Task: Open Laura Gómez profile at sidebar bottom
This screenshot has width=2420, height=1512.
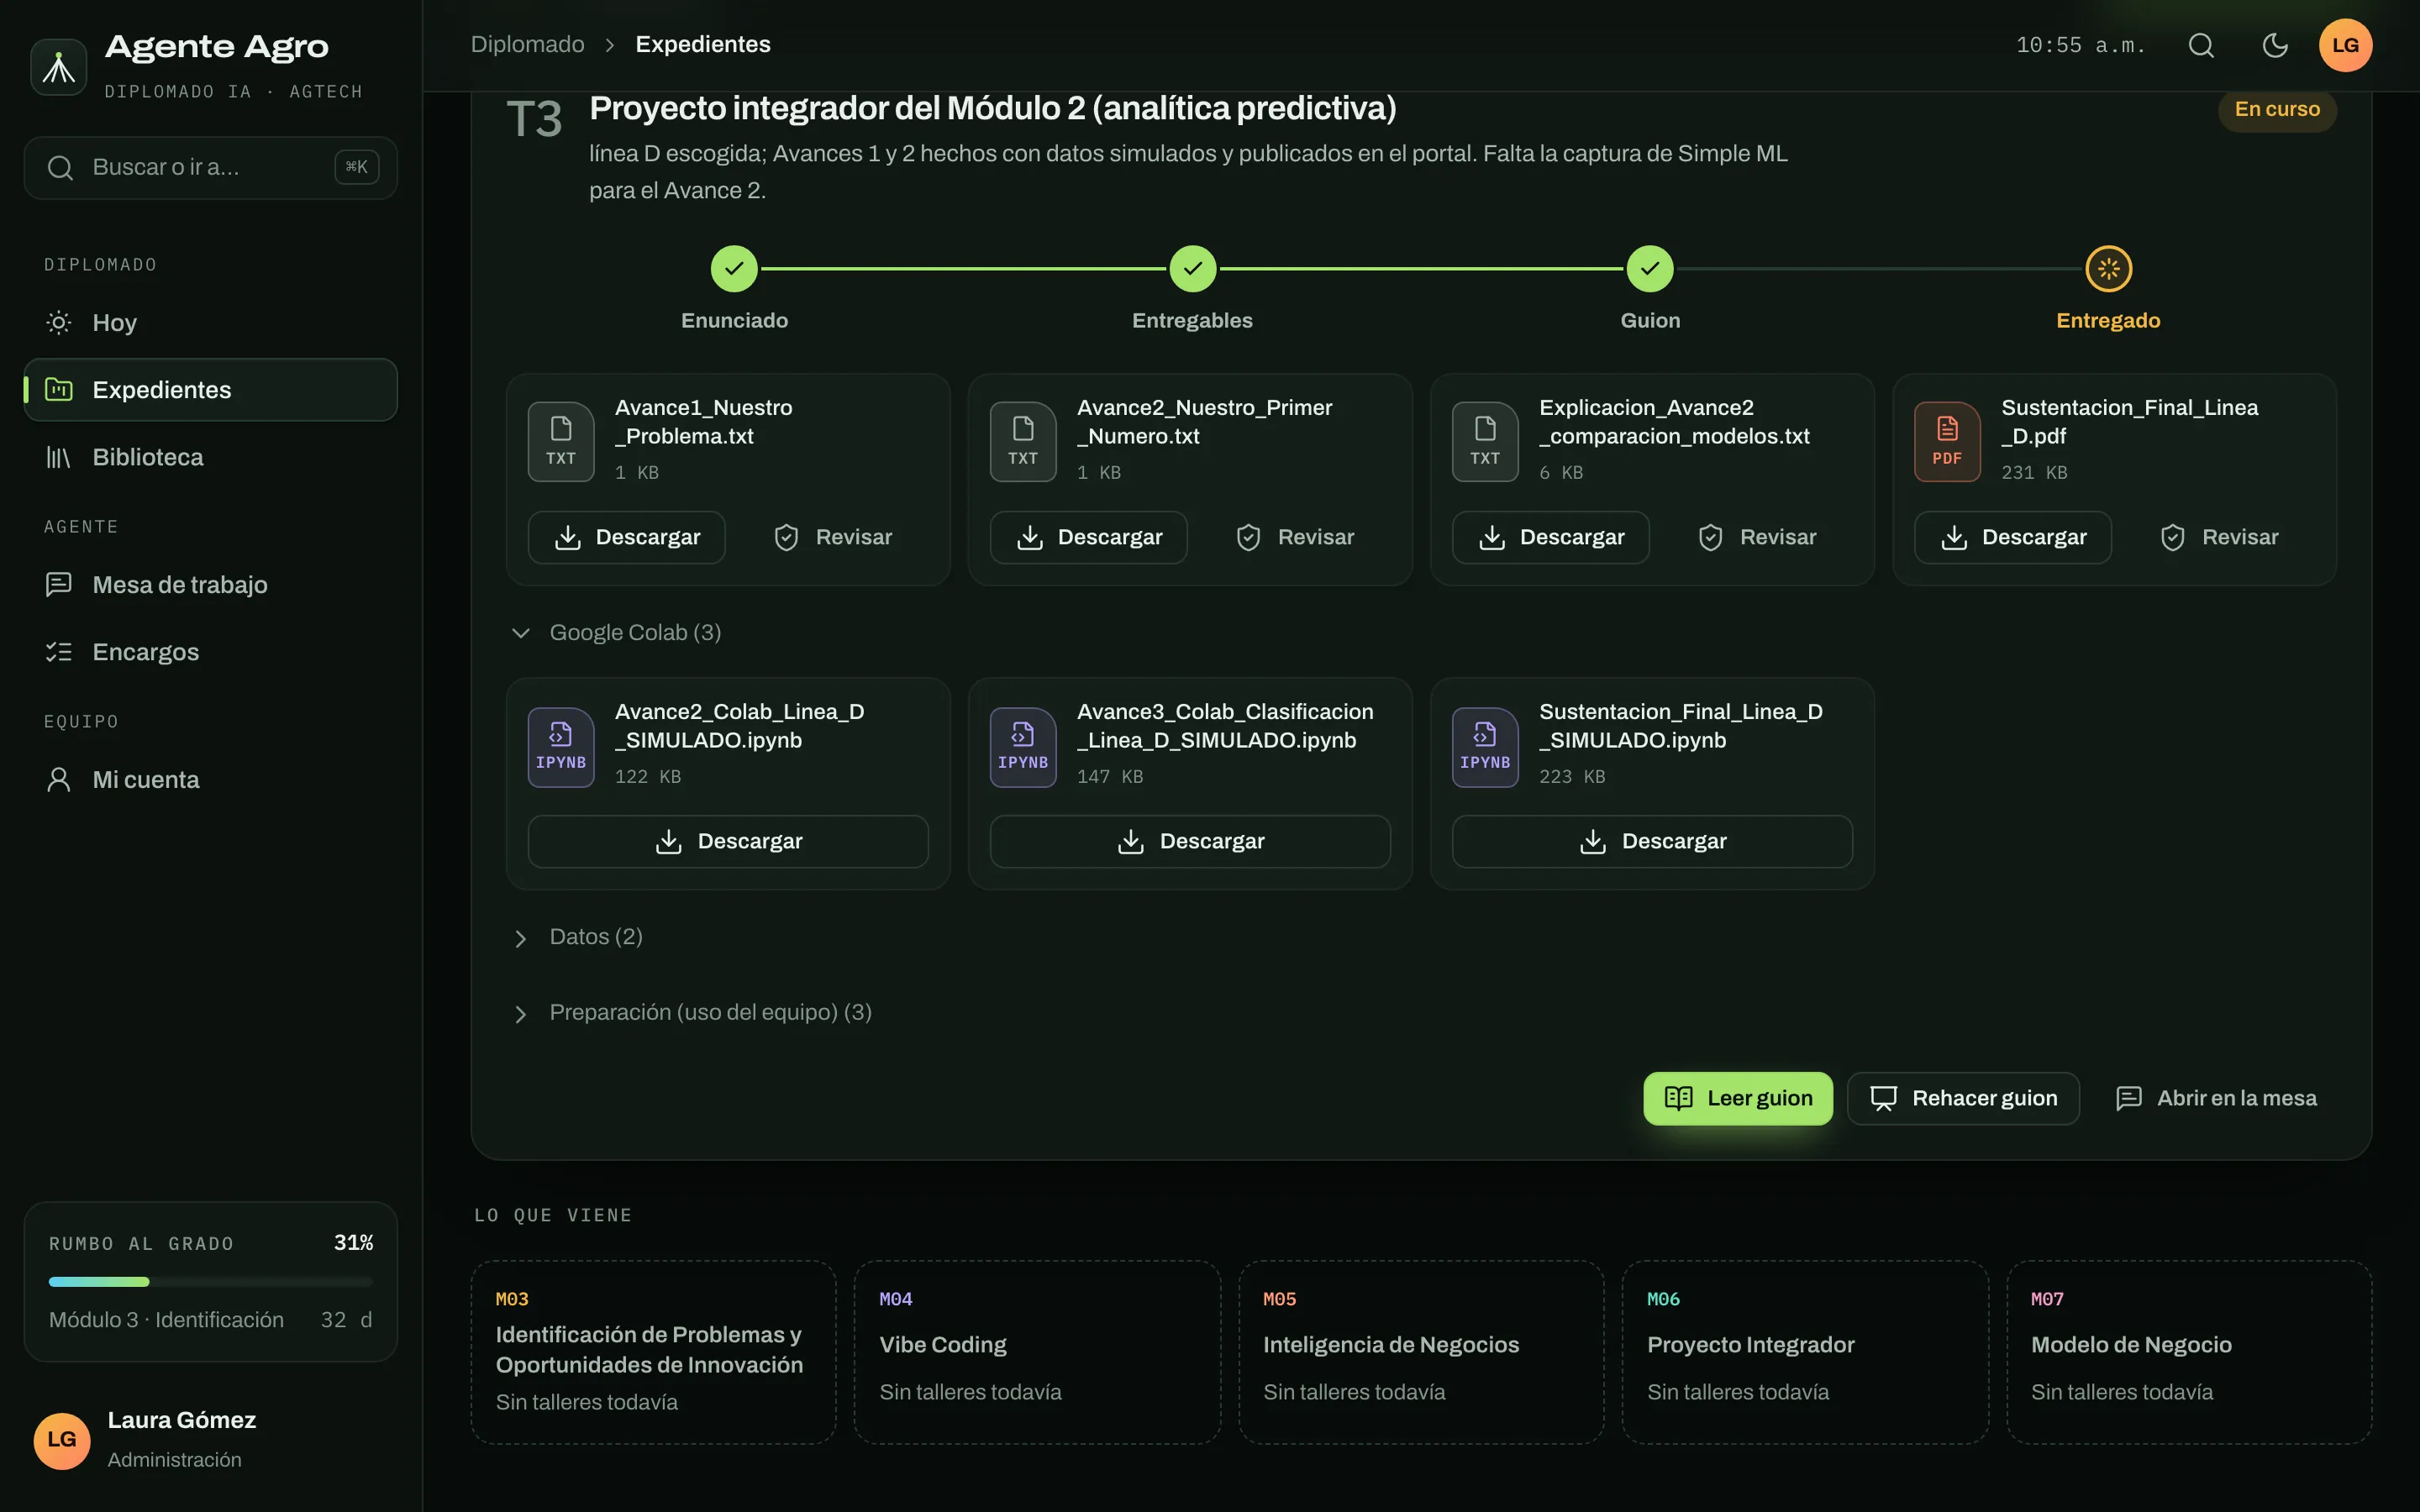Action: pyautogui.click(x=211, y=1439)
